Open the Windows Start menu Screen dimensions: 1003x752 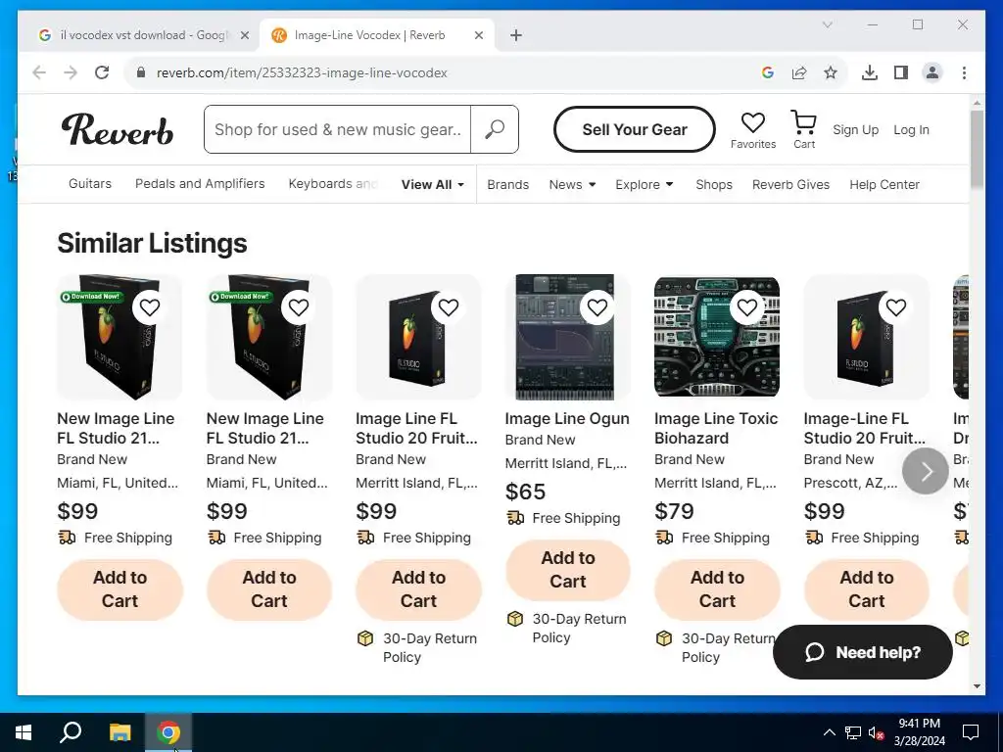[24, 732]
